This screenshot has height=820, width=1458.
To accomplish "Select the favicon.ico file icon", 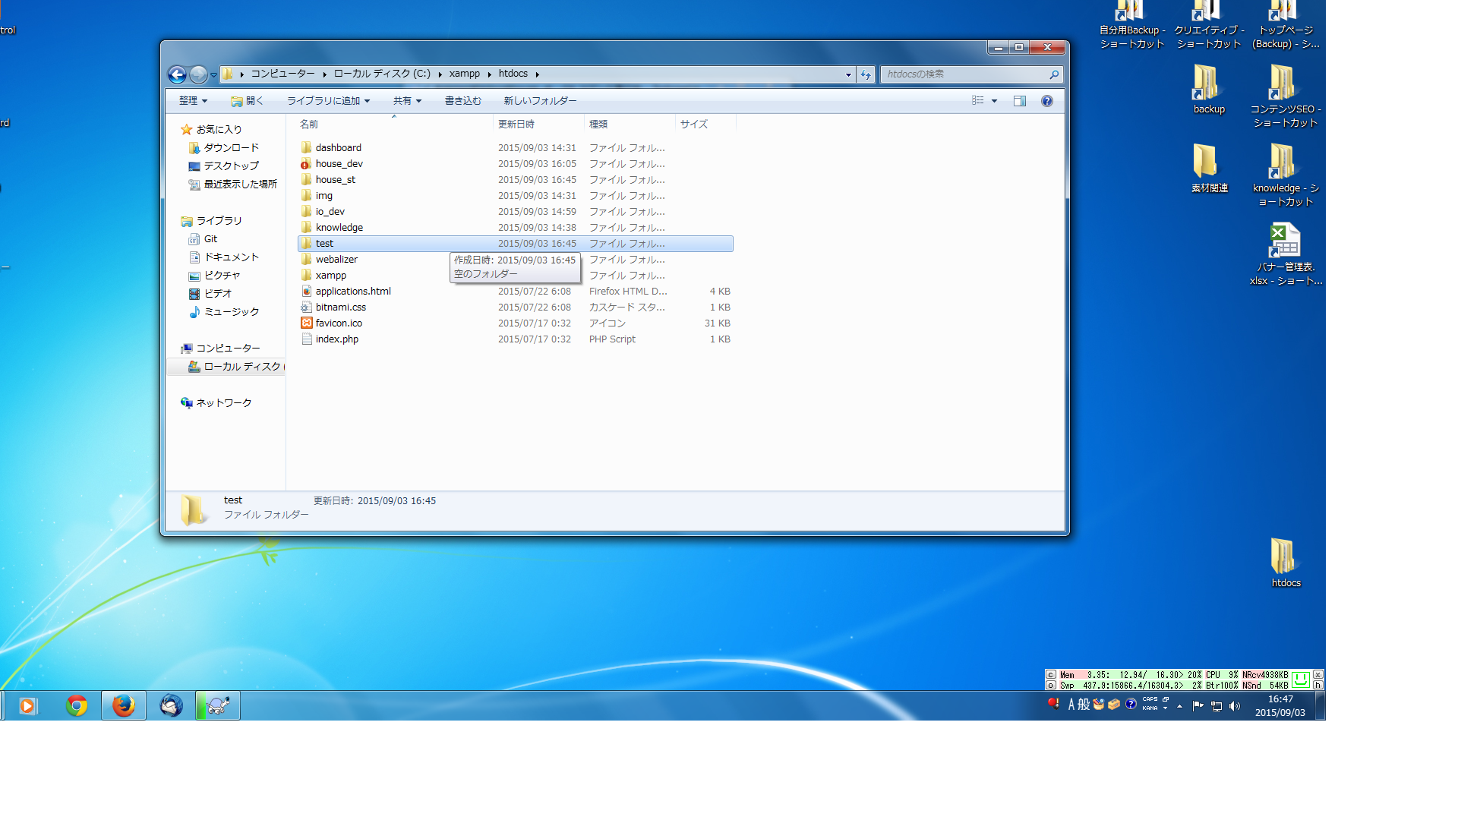I will [x=307, y=323].
